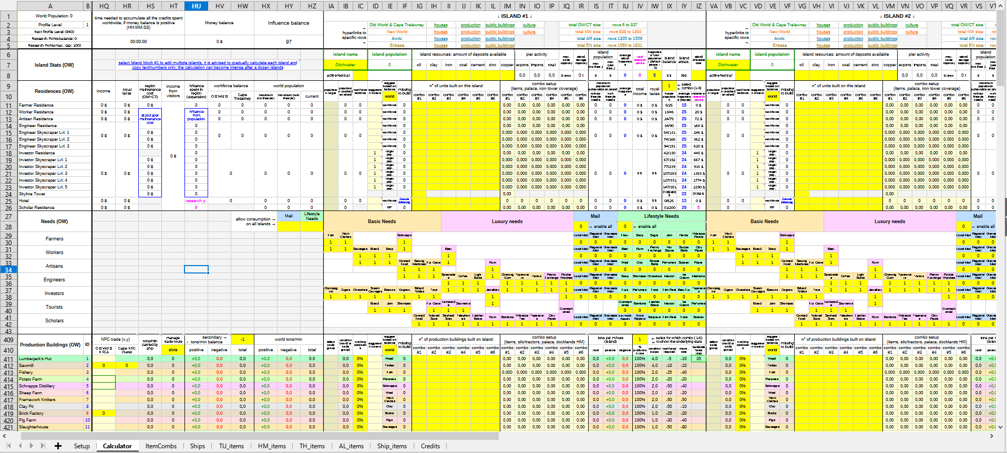Click the add new sheet plus icon
Viewport: 1007px width, 453px height.
(58, 446)
